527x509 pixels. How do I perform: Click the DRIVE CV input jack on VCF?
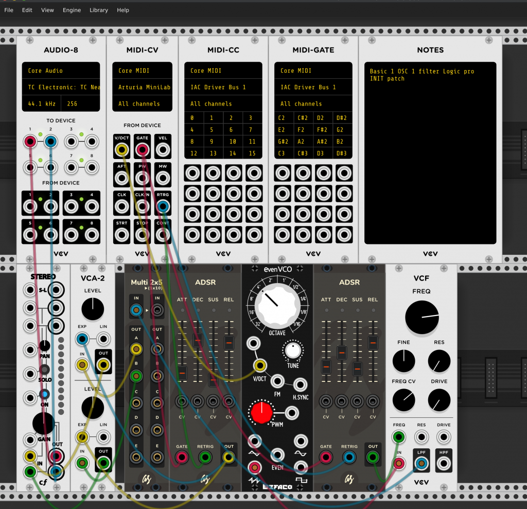(x=444, y=437)
